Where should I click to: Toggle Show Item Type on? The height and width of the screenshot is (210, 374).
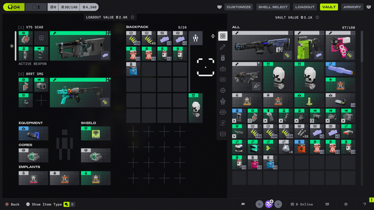(66, 204)
